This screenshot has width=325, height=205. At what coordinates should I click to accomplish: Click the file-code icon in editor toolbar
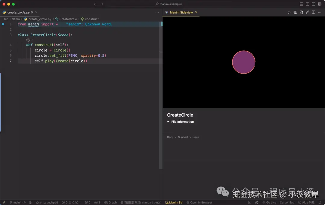(x=301, y=12)
